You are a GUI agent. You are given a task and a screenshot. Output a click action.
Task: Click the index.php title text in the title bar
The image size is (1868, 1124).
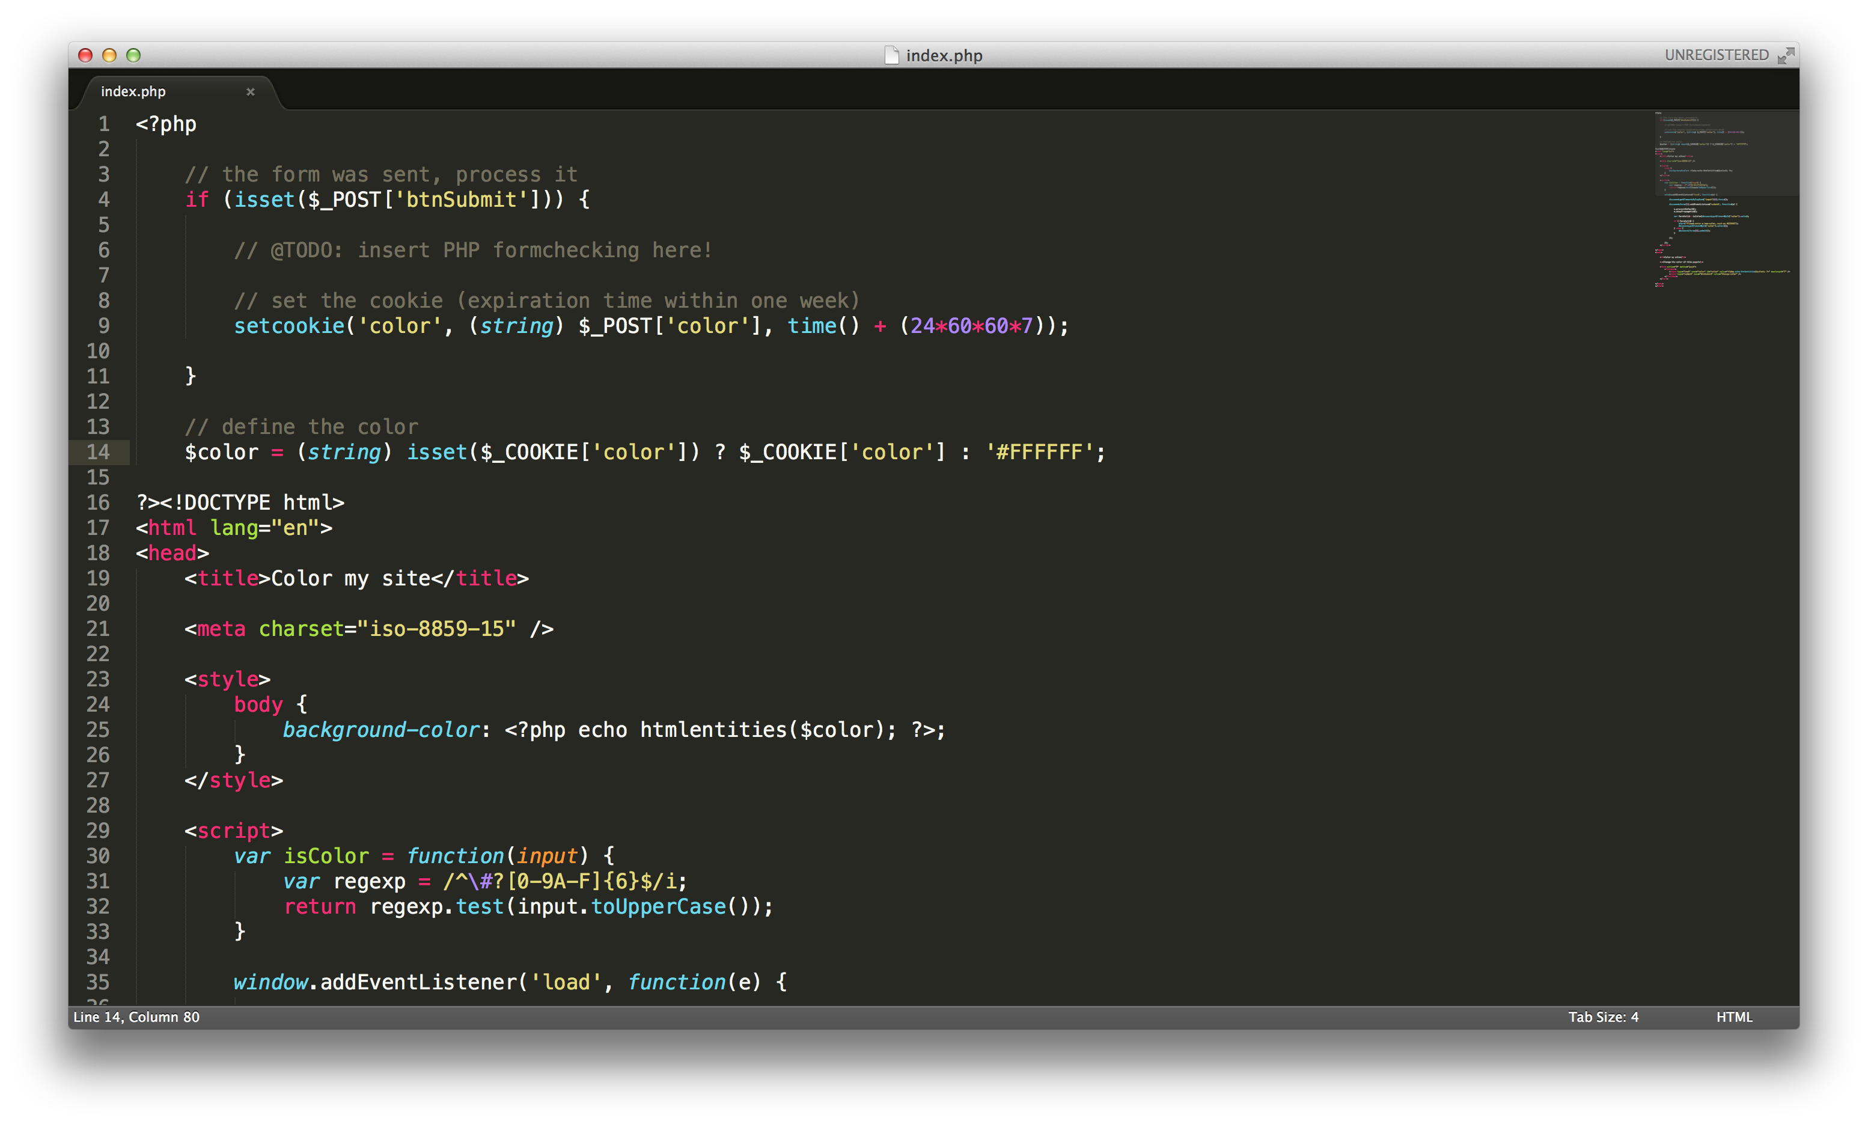(x=944, y=55)
